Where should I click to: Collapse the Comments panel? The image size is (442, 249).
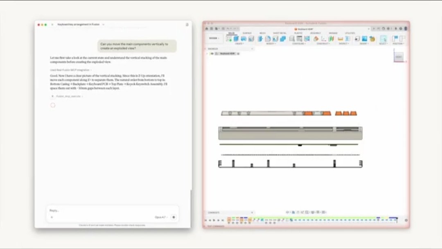252,213
